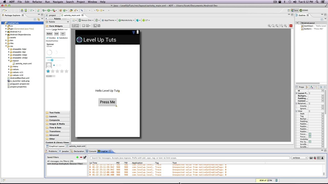The width and height of the screenshot is (328, 184).
Task: Select the Java perspective button
Action: (295, 10)
